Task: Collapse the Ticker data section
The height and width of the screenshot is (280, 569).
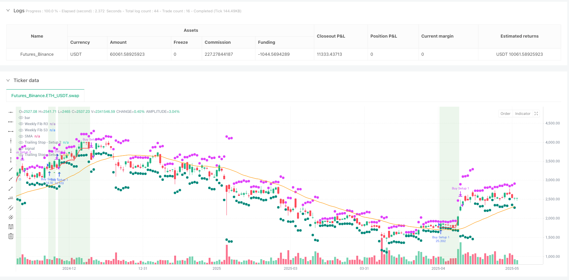Action: [8, 80]
